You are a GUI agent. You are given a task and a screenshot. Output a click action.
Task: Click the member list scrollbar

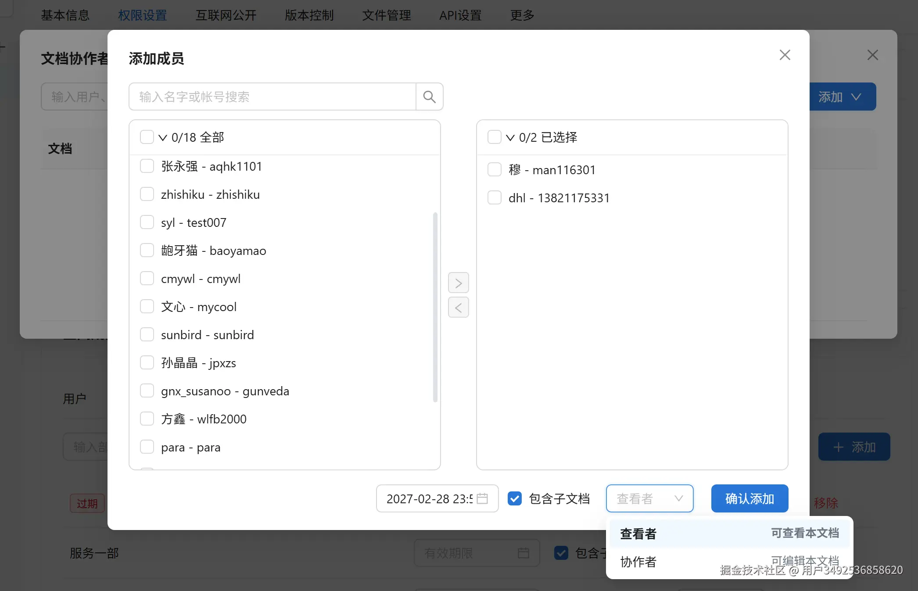(435, 307)
